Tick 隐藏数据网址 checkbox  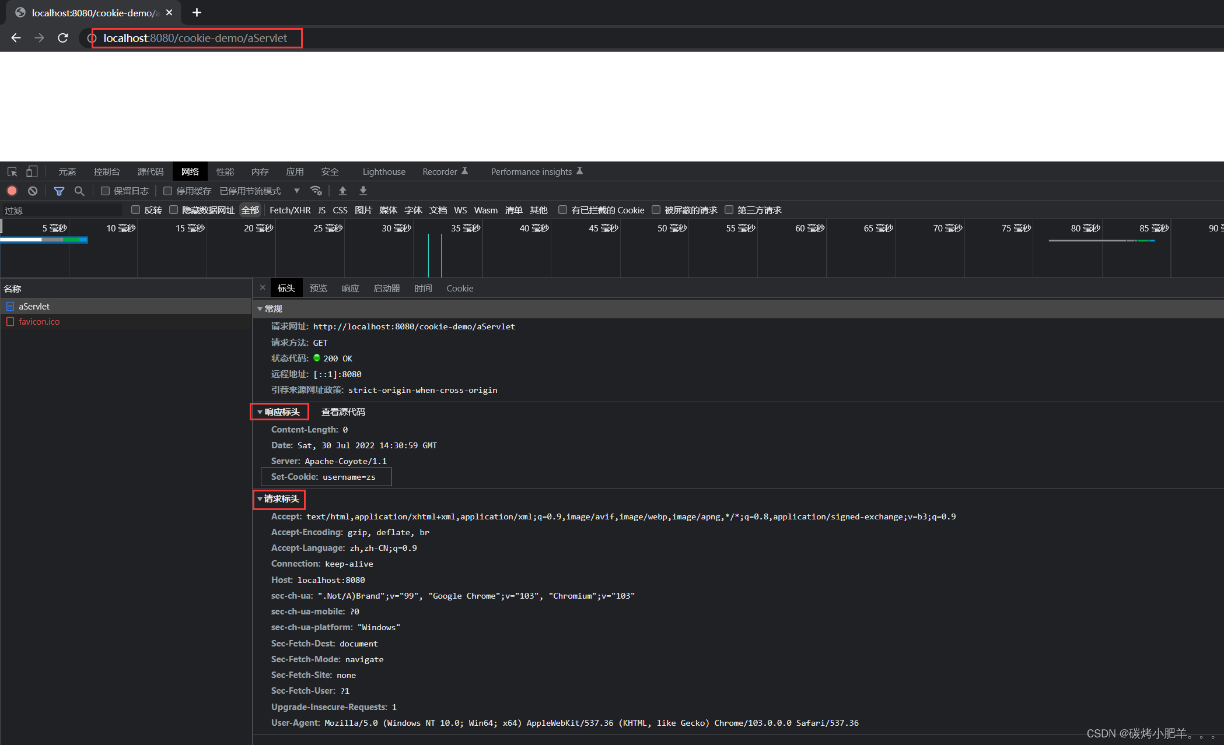pos(173,209)
